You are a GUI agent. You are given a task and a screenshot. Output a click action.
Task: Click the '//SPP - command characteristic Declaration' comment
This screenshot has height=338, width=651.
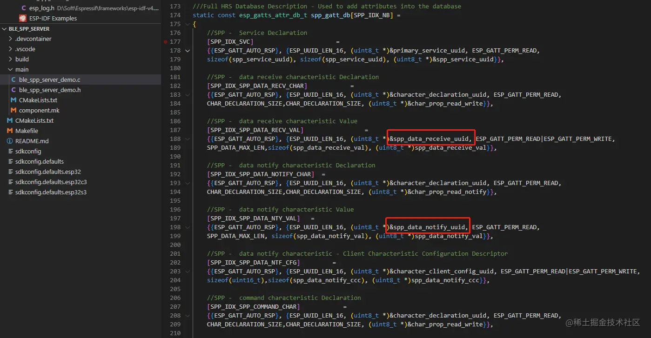tap(284, 298)
